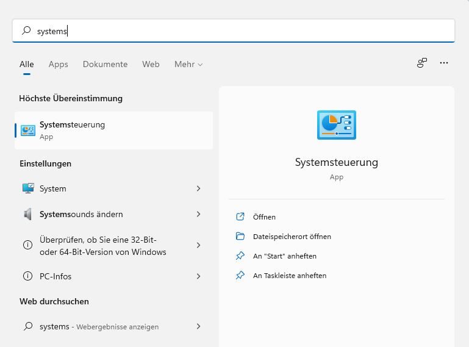This screenshot has height=347, width=469.
Task: Click the Systemsteuerung app icon in best match
Action: [28, 130]
